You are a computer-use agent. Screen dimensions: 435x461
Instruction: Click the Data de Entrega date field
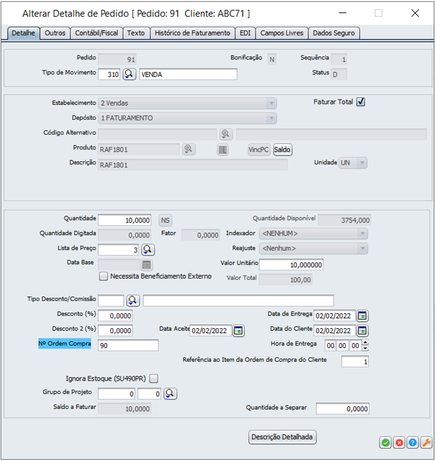[x=334, y=316]
